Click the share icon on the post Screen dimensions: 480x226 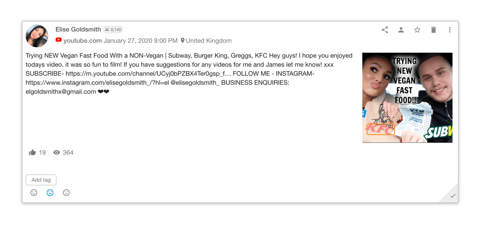click(x=385, y=30)
